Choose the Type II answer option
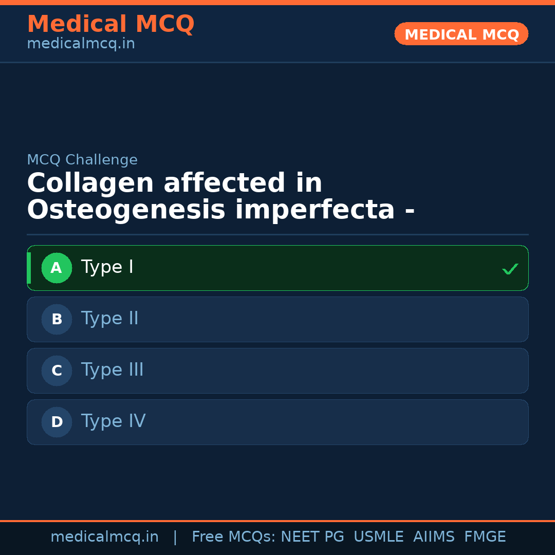Screen dimensions: 555x555 (109, 319)
